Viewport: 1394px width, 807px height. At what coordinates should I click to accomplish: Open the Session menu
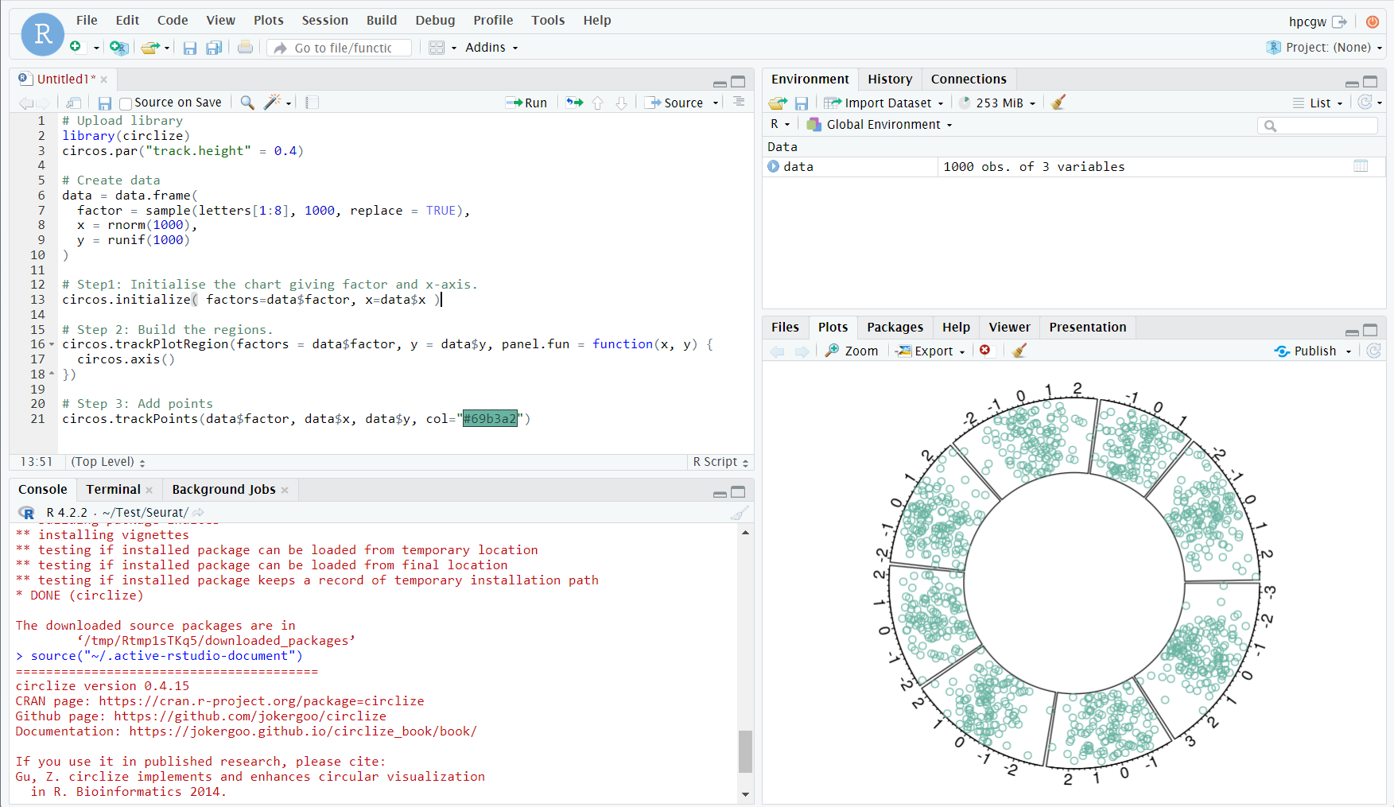tap(324, 21)
